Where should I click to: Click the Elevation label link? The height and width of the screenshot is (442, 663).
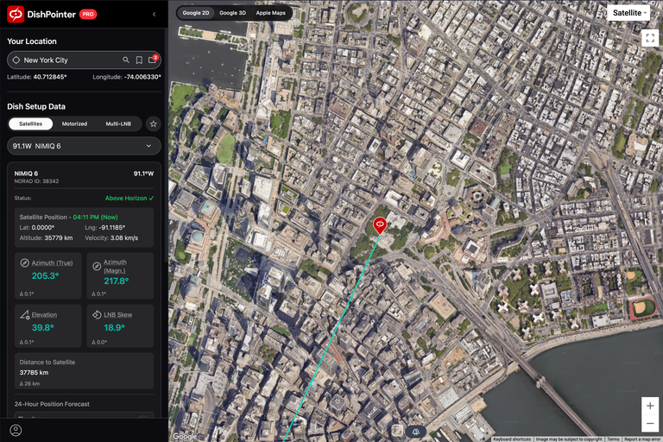(44, 315)
